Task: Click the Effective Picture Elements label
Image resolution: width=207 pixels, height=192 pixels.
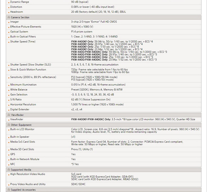Action: (x=26, y=27)
